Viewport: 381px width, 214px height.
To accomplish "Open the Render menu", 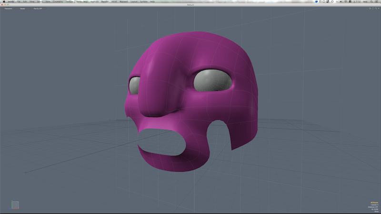I will [105, 1].
